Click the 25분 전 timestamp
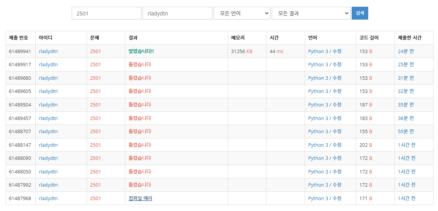Image resolution: width=438 pixels, height=211 pixels. pyautogui.click(x=406, y=65)
